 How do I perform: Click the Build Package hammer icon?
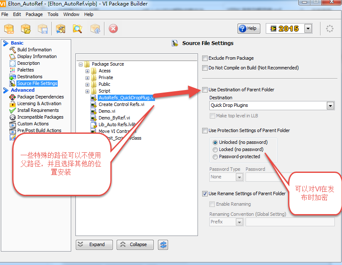coord(60,29)
